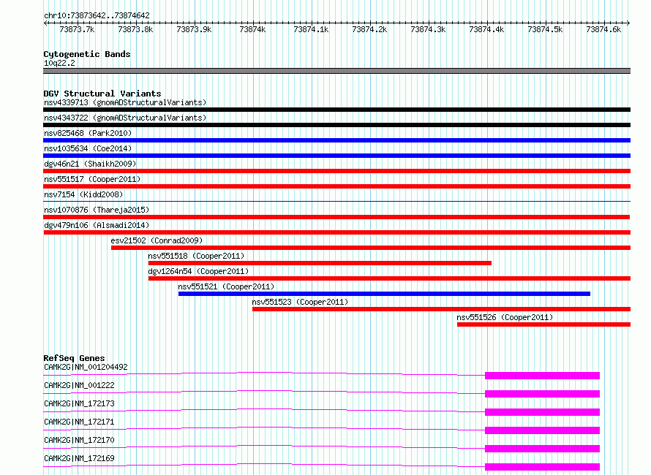Select magenta exon block of NM_172173
651x475 pixels.
click(542, 412)
